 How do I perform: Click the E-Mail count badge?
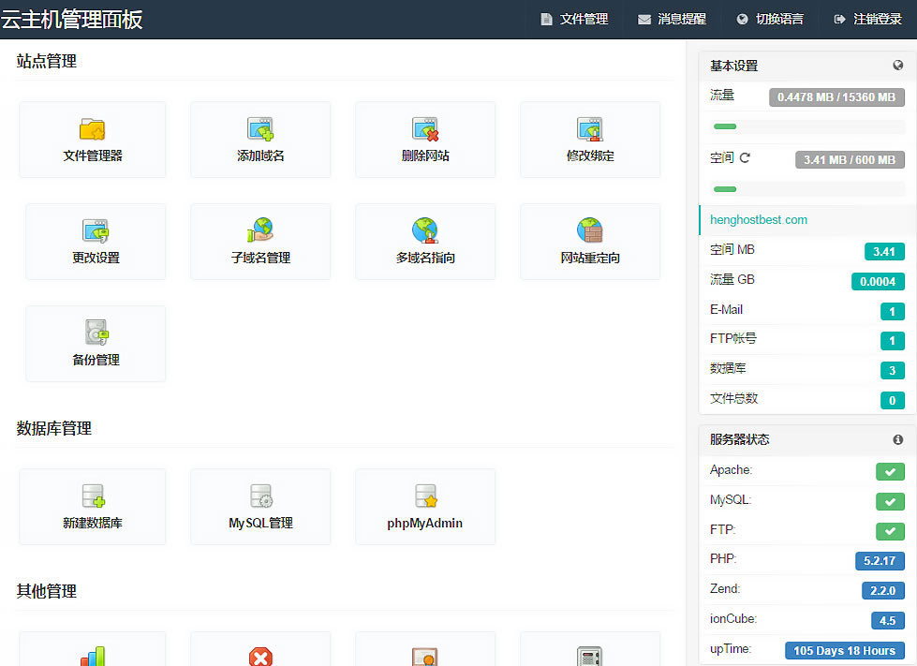coord(893,312)
